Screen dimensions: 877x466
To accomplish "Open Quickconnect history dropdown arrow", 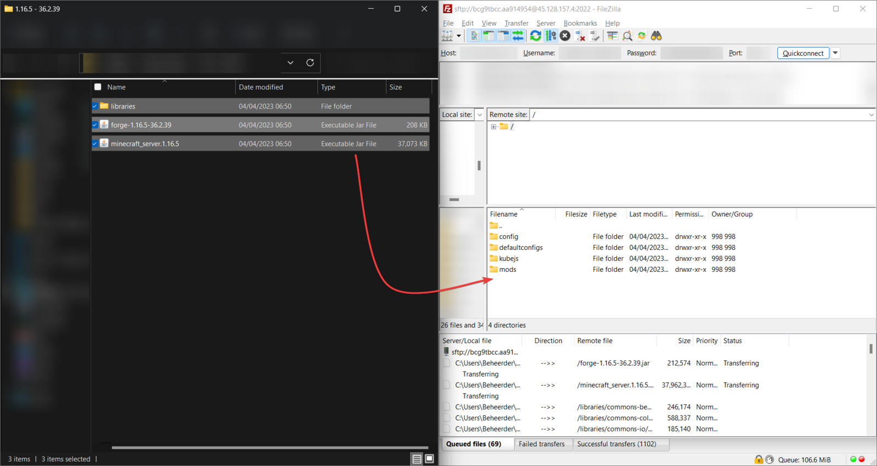I will (835, 53).
